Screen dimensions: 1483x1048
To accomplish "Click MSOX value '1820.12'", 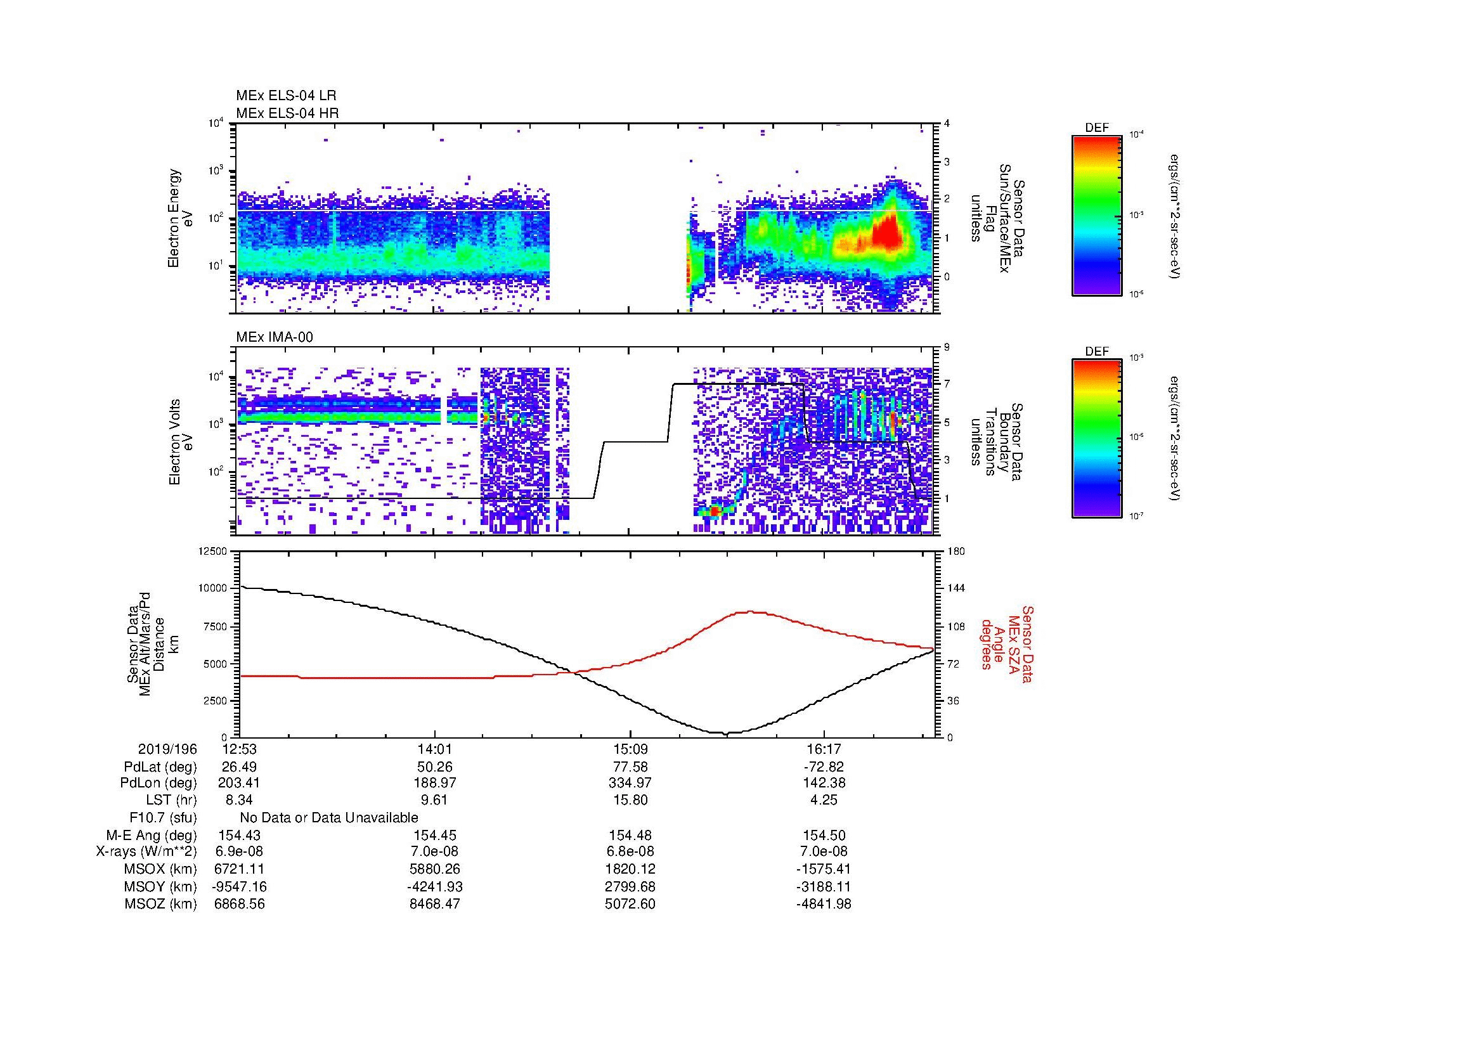I will (630, 869).
